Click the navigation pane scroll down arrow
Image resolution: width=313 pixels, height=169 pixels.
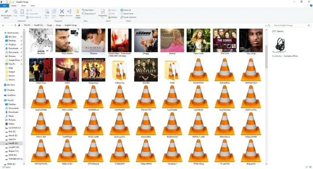pos(24,164)
